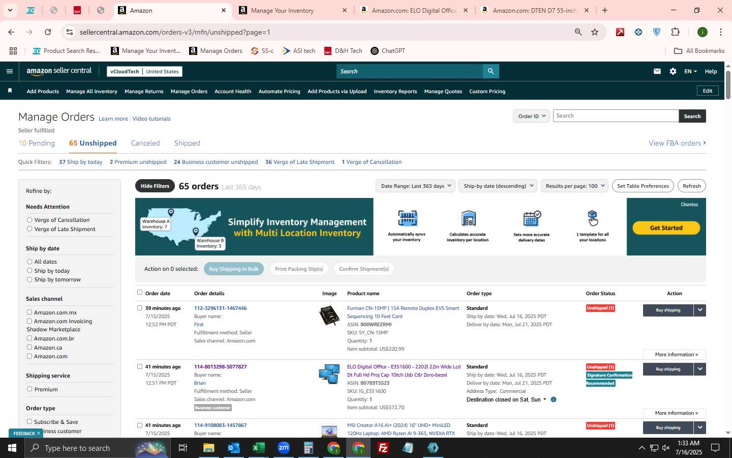
Task: Select the All dates radio option
Action: pyautogui.click(x=29, y=262)
